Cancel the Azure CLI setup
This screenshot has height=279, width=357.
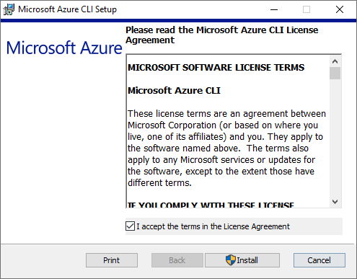pos(319,260)
